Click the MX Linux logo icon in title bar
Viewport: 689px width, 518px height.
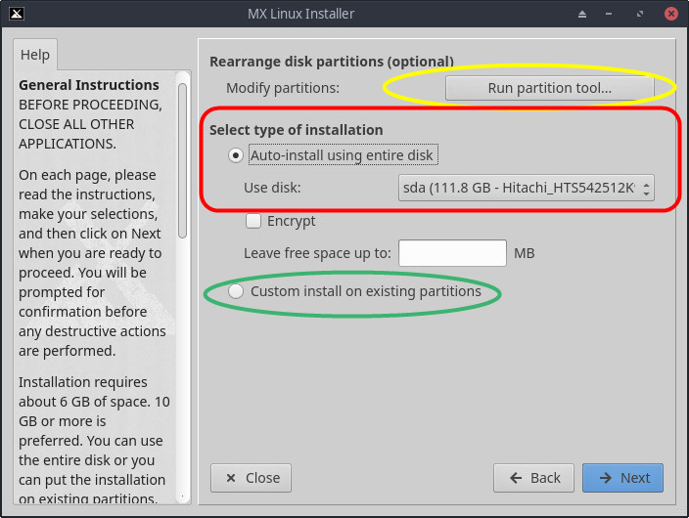click(x=17, y=14)
